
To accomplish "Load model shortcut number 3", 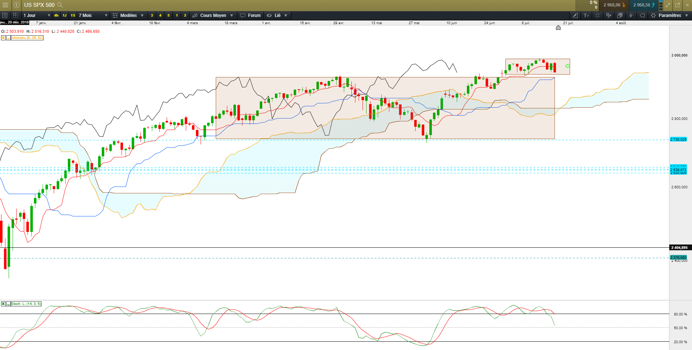I will click(152, 15).
